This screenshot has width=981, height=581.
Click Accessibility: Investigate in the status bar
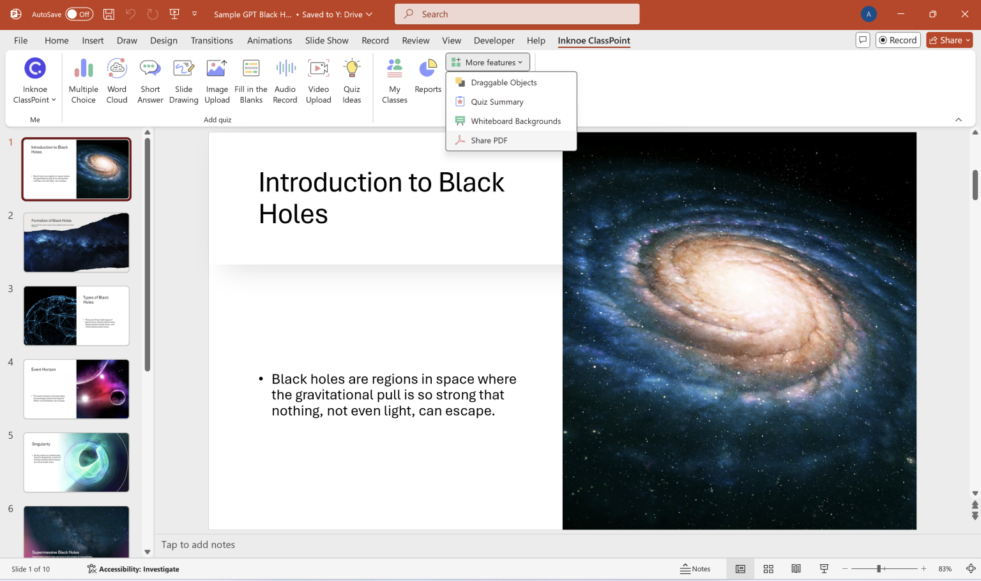pyautogui.click(x=133, y=568)
